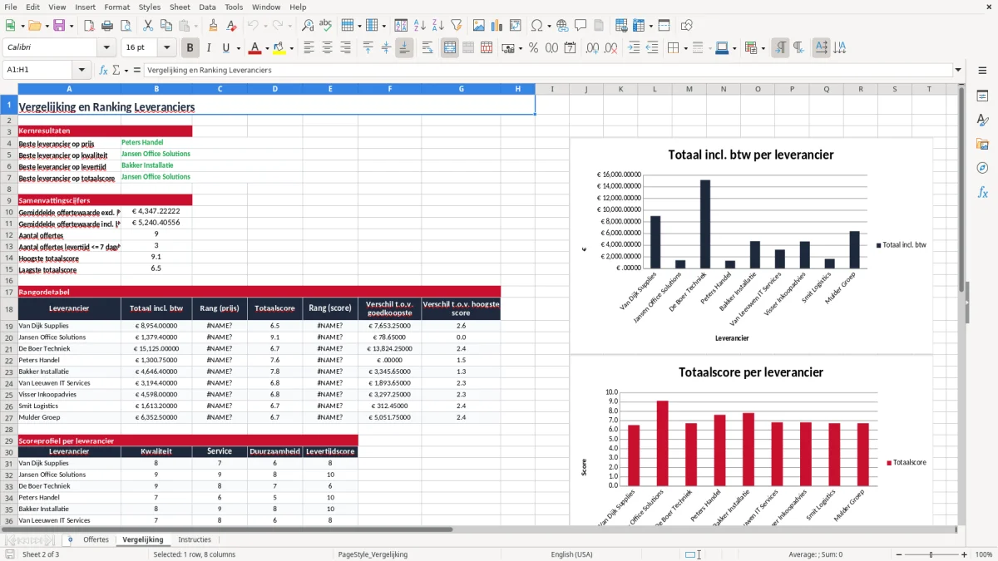Switch to the Offertes sheet tab
Viewport: 998px width, 561px height.
96,540
